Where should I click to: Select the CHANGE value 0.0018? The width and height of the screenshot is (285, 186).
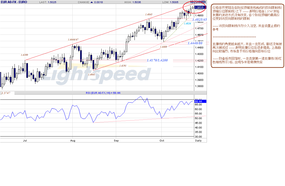point(99,2)
